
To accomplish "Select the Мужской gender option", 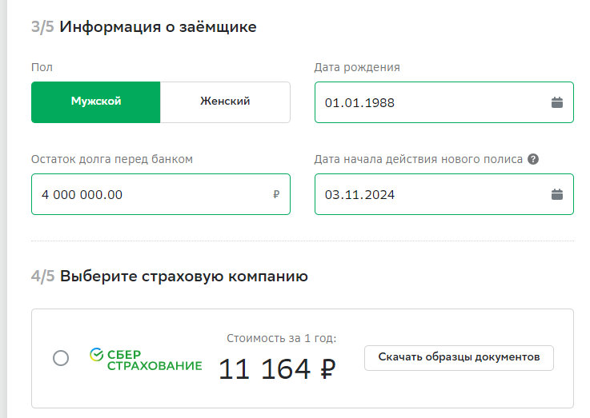I will [96, 102].
